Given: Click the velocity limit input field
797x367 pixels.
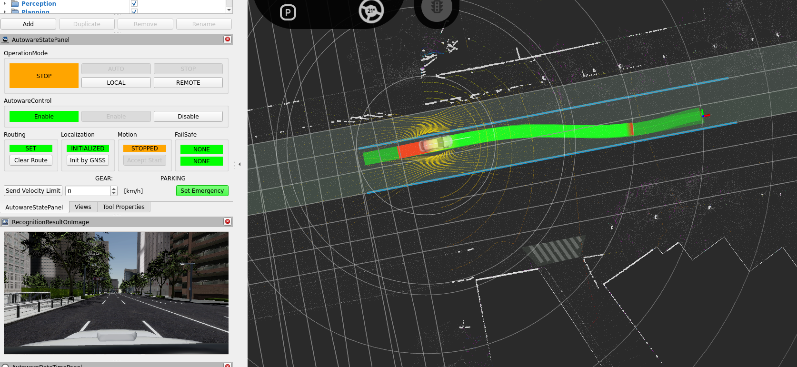Looking at the screenshot, I should pos(88,191).
